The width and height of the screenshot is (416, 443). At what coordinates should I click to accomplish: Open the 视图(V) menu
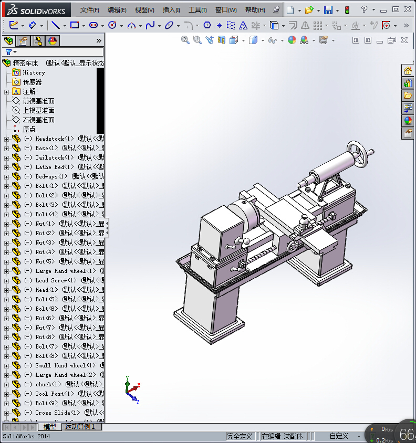click(144, 10)
